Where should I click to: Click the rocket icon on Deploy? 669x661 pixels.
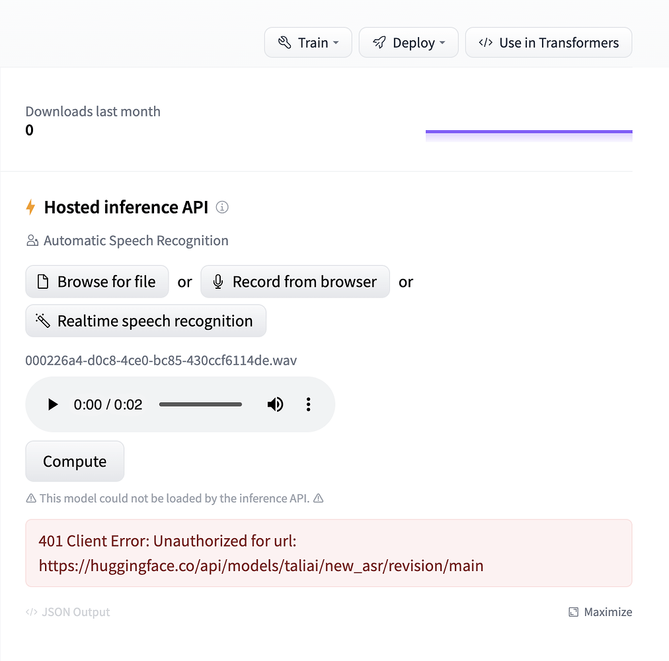379,43
